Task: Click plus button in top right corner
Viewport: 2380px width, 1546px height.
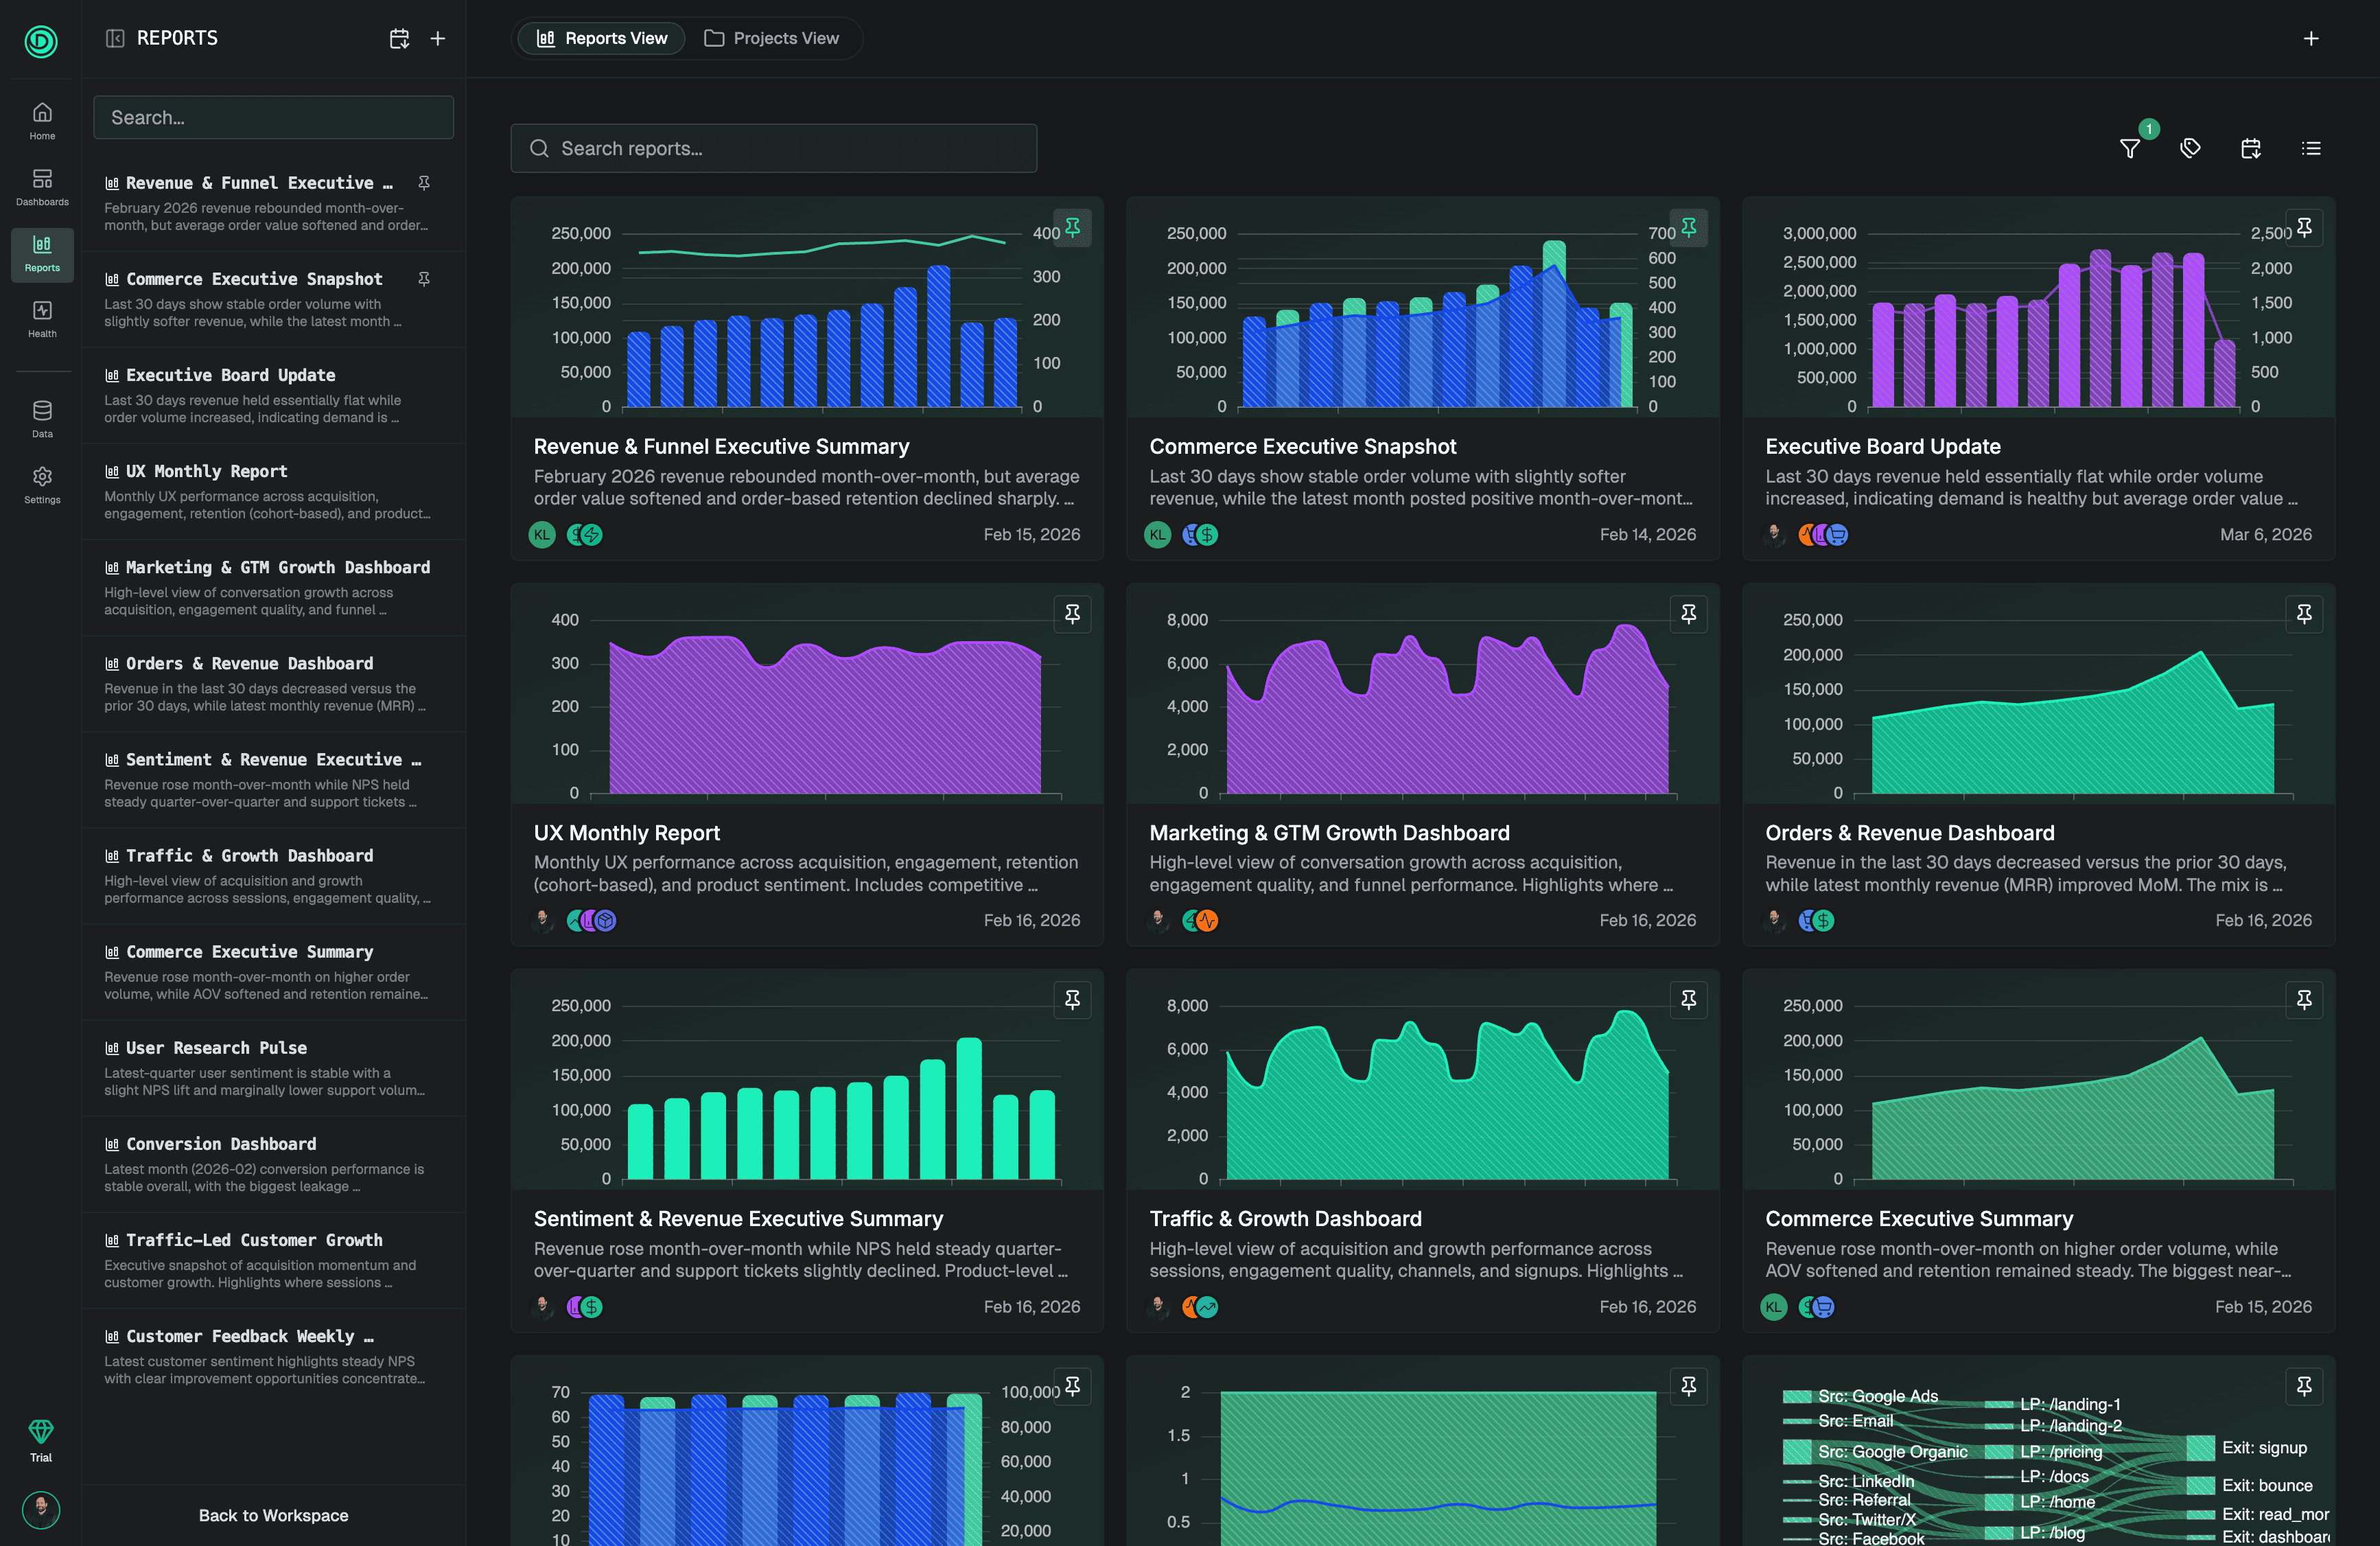Action: click(x=2311, y=38)
